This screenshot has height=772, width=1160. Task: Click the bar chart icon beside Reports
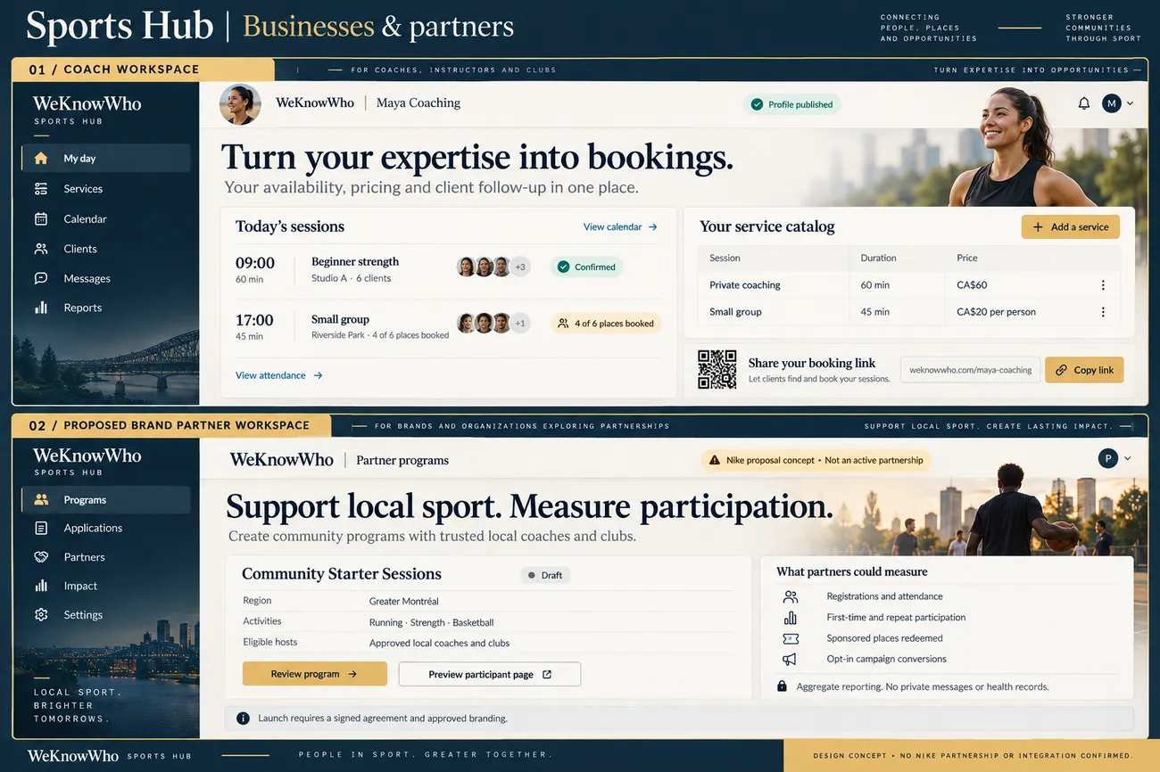click(x=41, y=308)
